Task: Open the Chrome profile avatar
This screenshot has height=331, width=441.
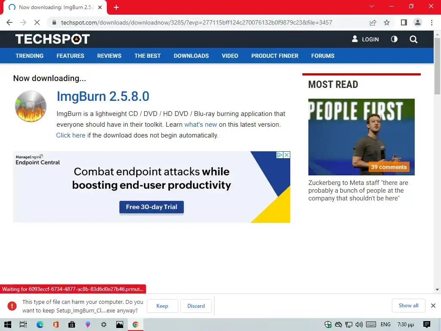Action: coord(418,22)
